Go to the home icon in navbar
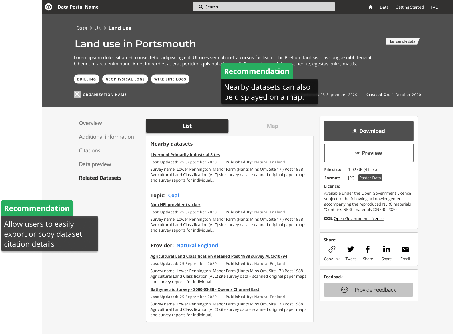This screenshot has width=453, height=334. tap(371, 7)
